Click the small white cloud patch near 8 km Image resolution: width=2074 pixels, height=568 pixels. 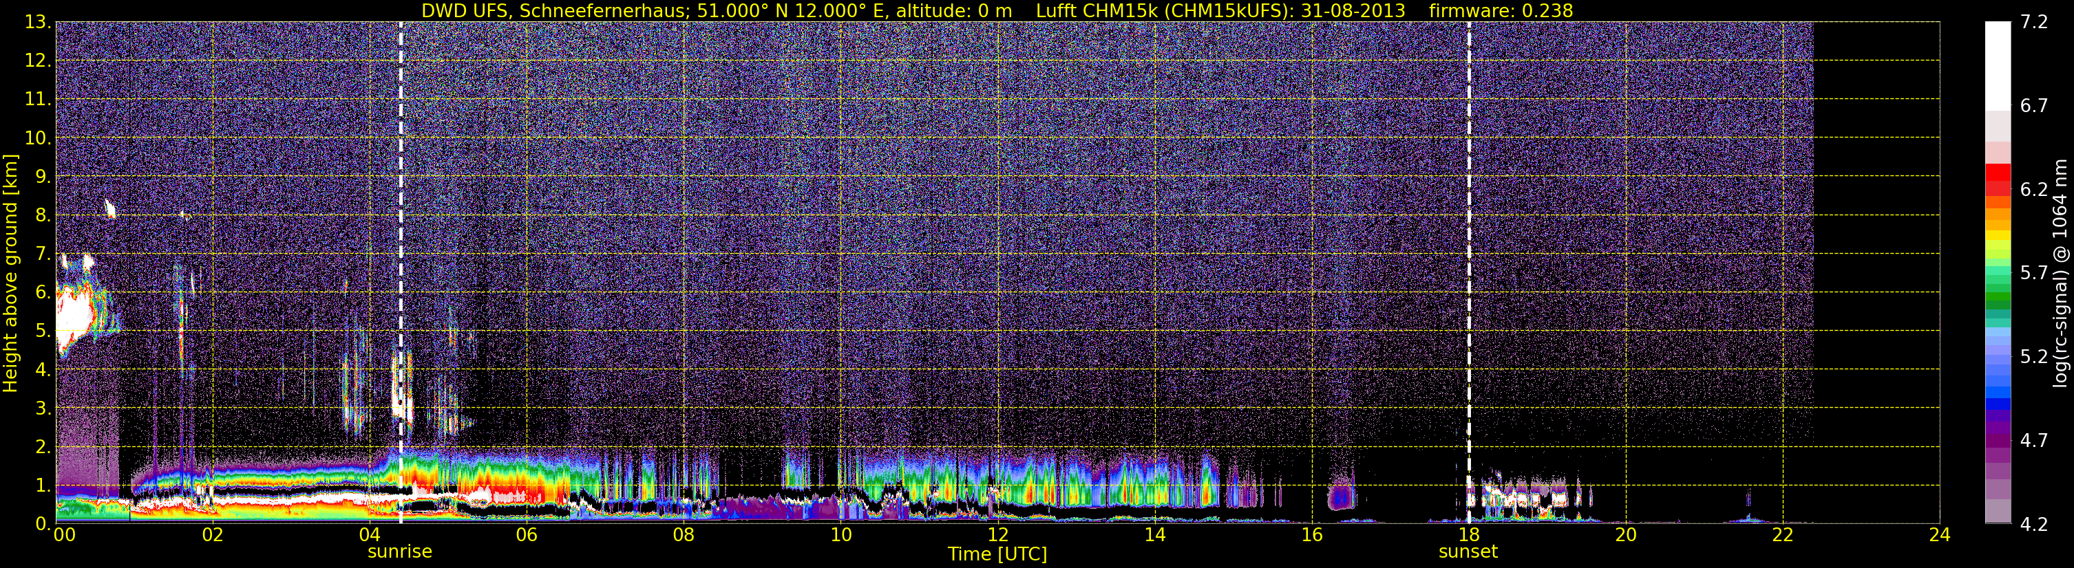pyautogui.click(x=109, y=208)
